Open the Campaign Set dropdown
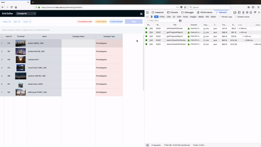 [x=26, y=13]
